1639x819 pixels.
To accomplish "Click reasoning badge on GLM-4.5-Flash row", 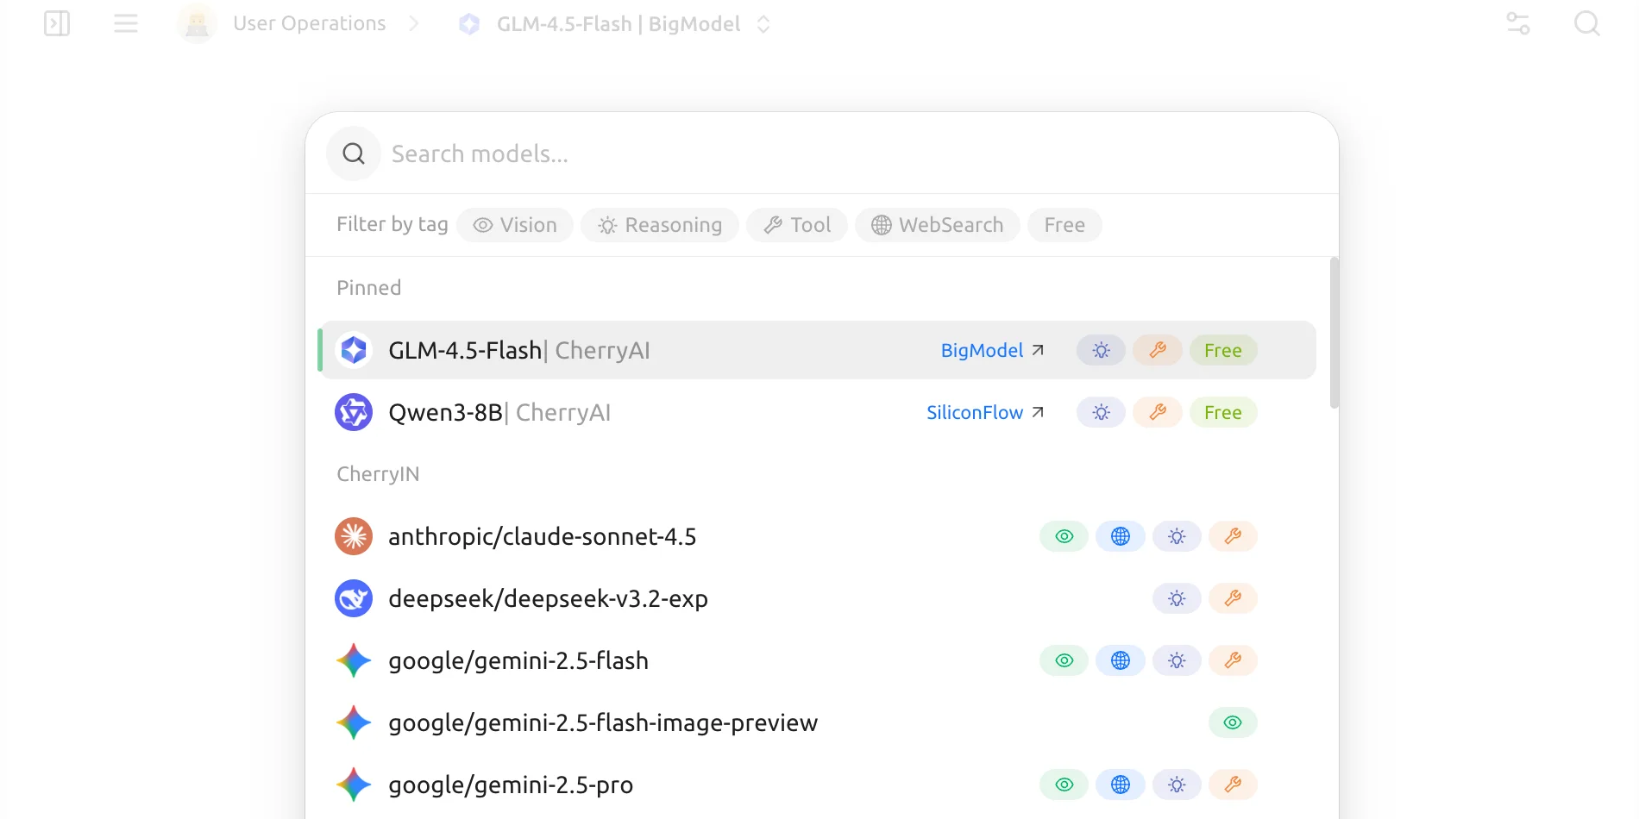I will (x=1101, y=350).
